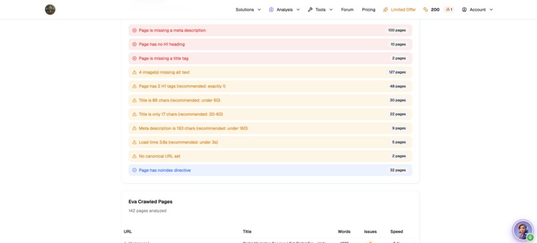537x243 pixels.
Task: Sort by the Title column header
Action: point(247,232)
